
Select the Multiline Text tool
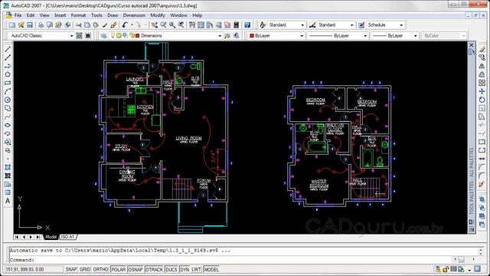(8, 201)
